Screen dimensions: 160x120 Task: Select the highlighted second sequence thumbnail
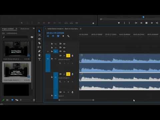point(16,70)
